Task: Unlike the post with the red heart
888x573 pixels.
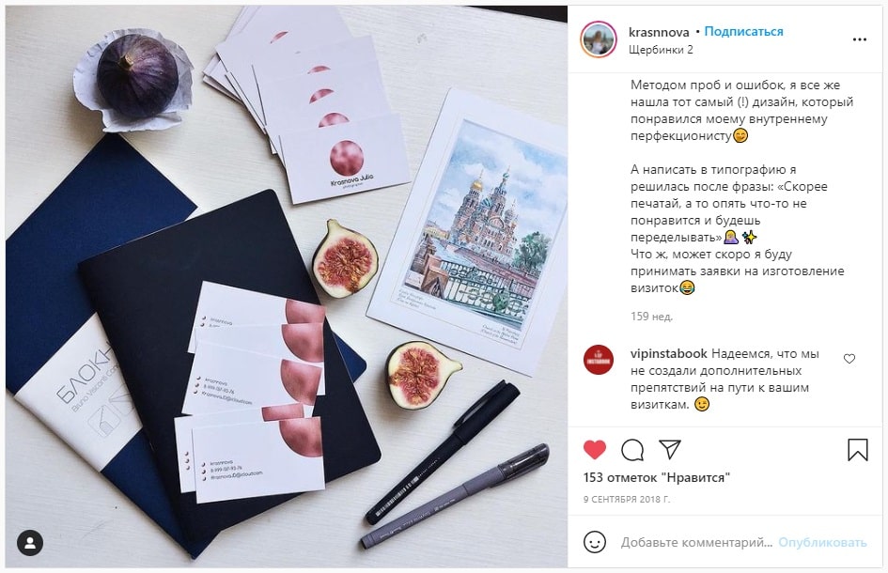Action: (595, 450)
